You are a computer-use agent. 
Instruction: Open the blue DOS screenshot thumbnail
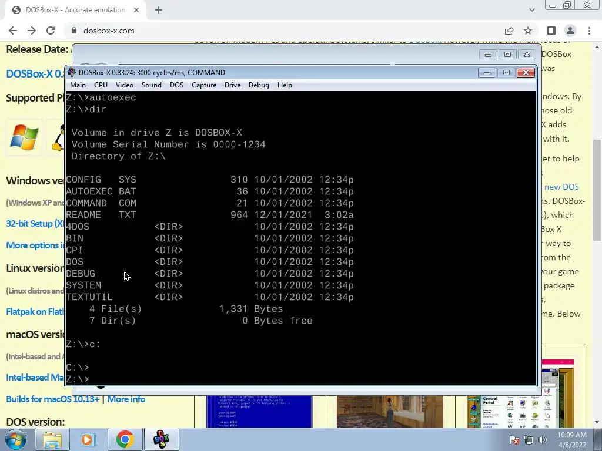click(x=259, y=412)
